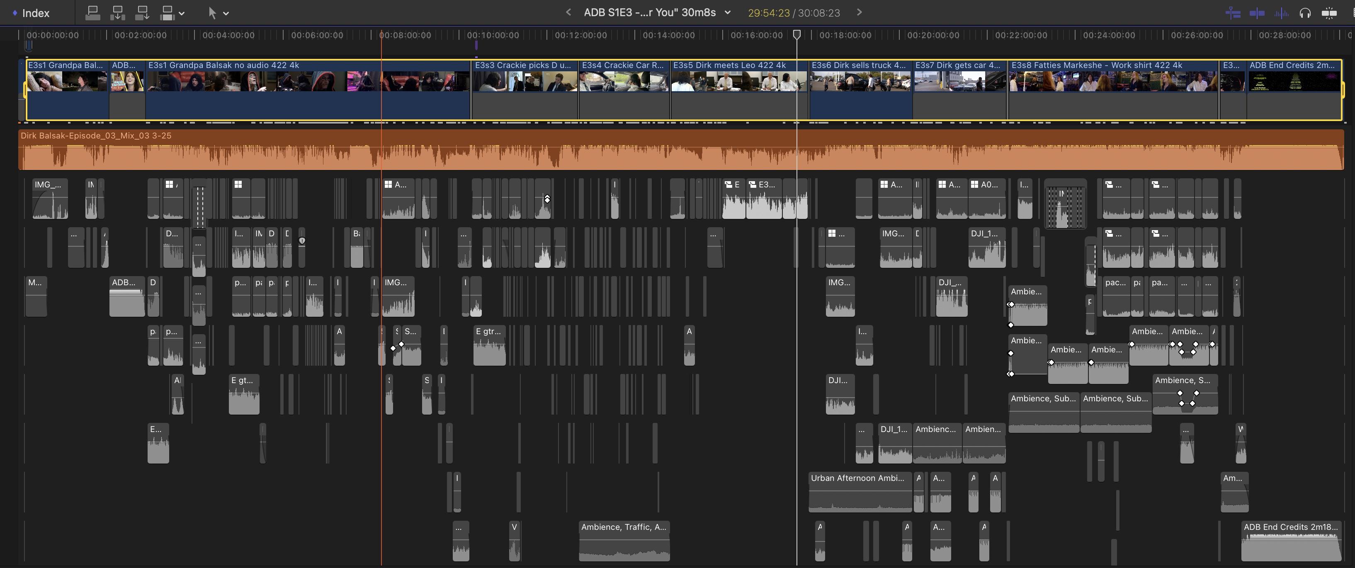This screenshot has width=1355, height=568.
Task: Toggle timeline snapping button
Action: tap(1329, 13)
